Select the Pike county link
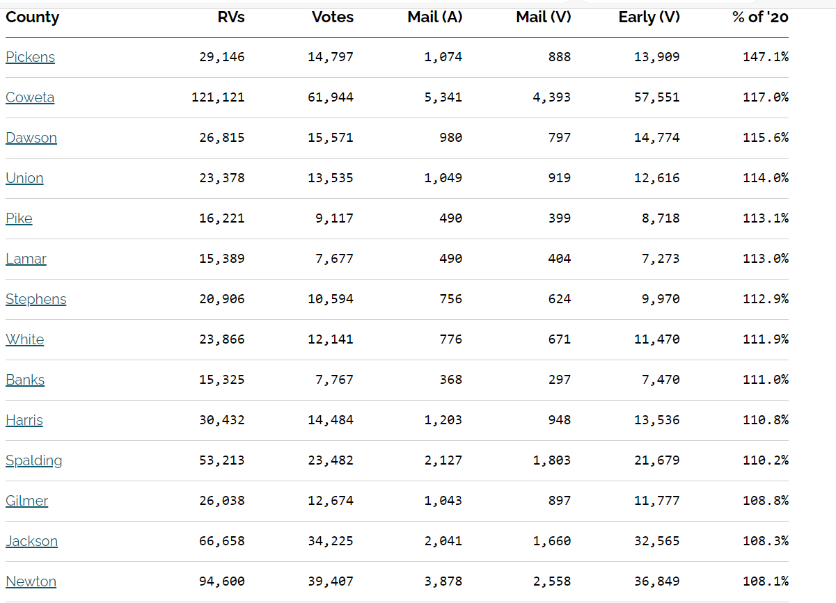The height and width of the screenshot is (603, 836). tap(19, 218)
